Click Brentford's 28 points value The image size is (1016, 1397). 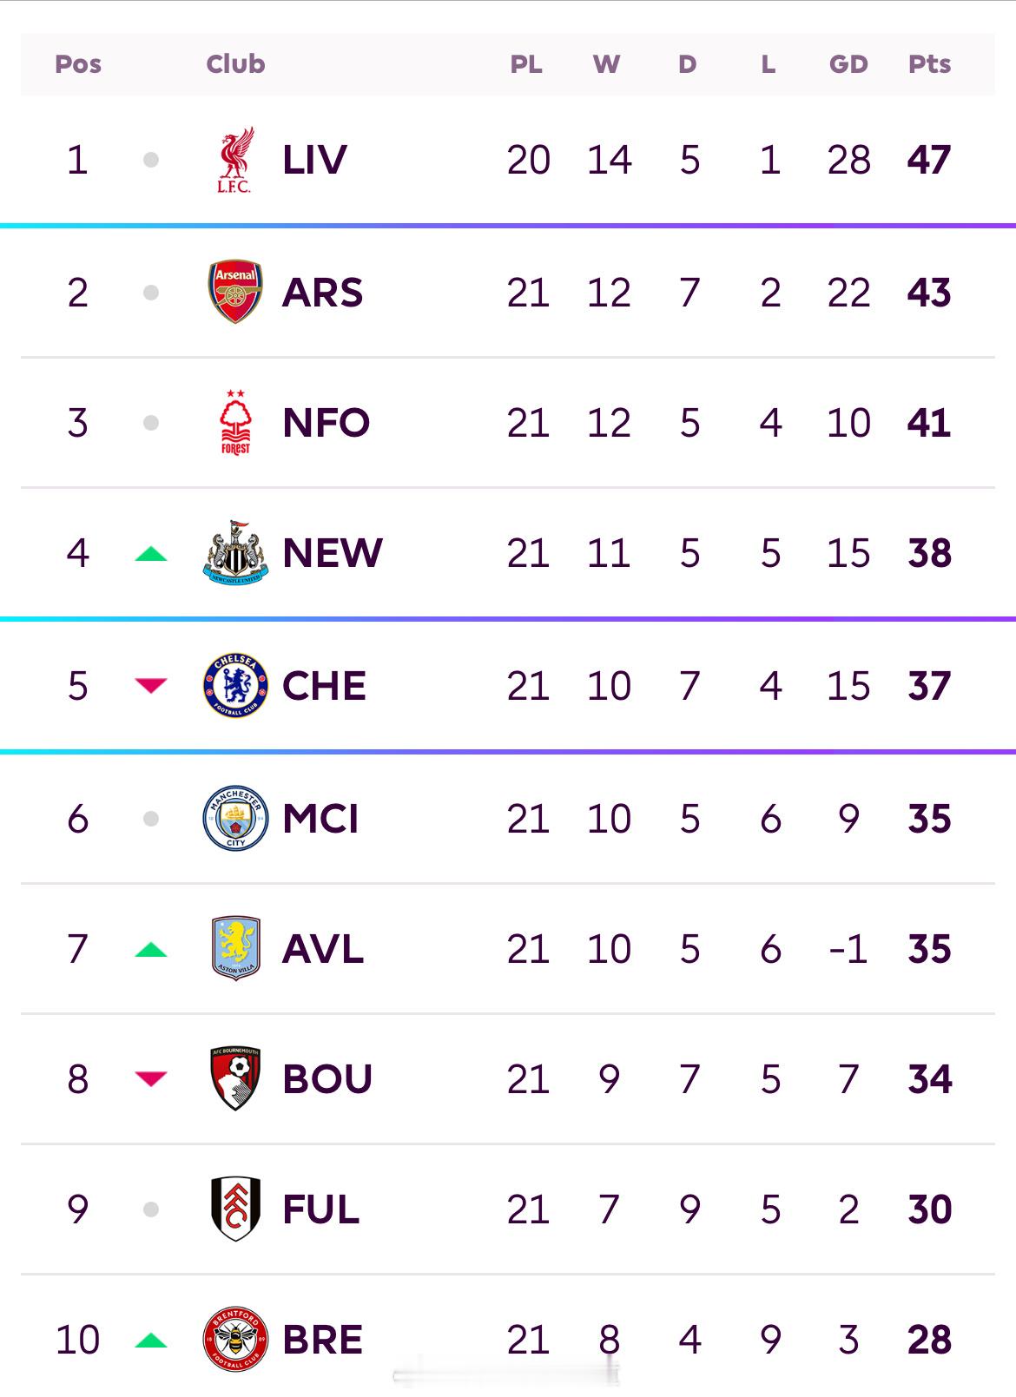(929, 1340)
